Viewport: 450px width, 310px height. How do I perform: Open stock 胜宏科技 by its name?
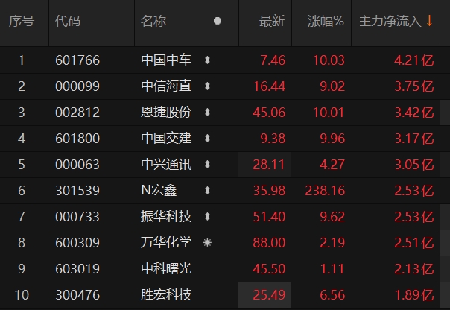(165, 295)
